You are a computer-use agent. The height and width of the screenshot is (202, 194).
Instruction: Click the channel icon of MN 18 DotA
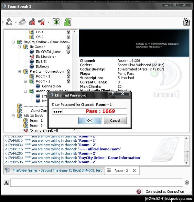(19, 116)
